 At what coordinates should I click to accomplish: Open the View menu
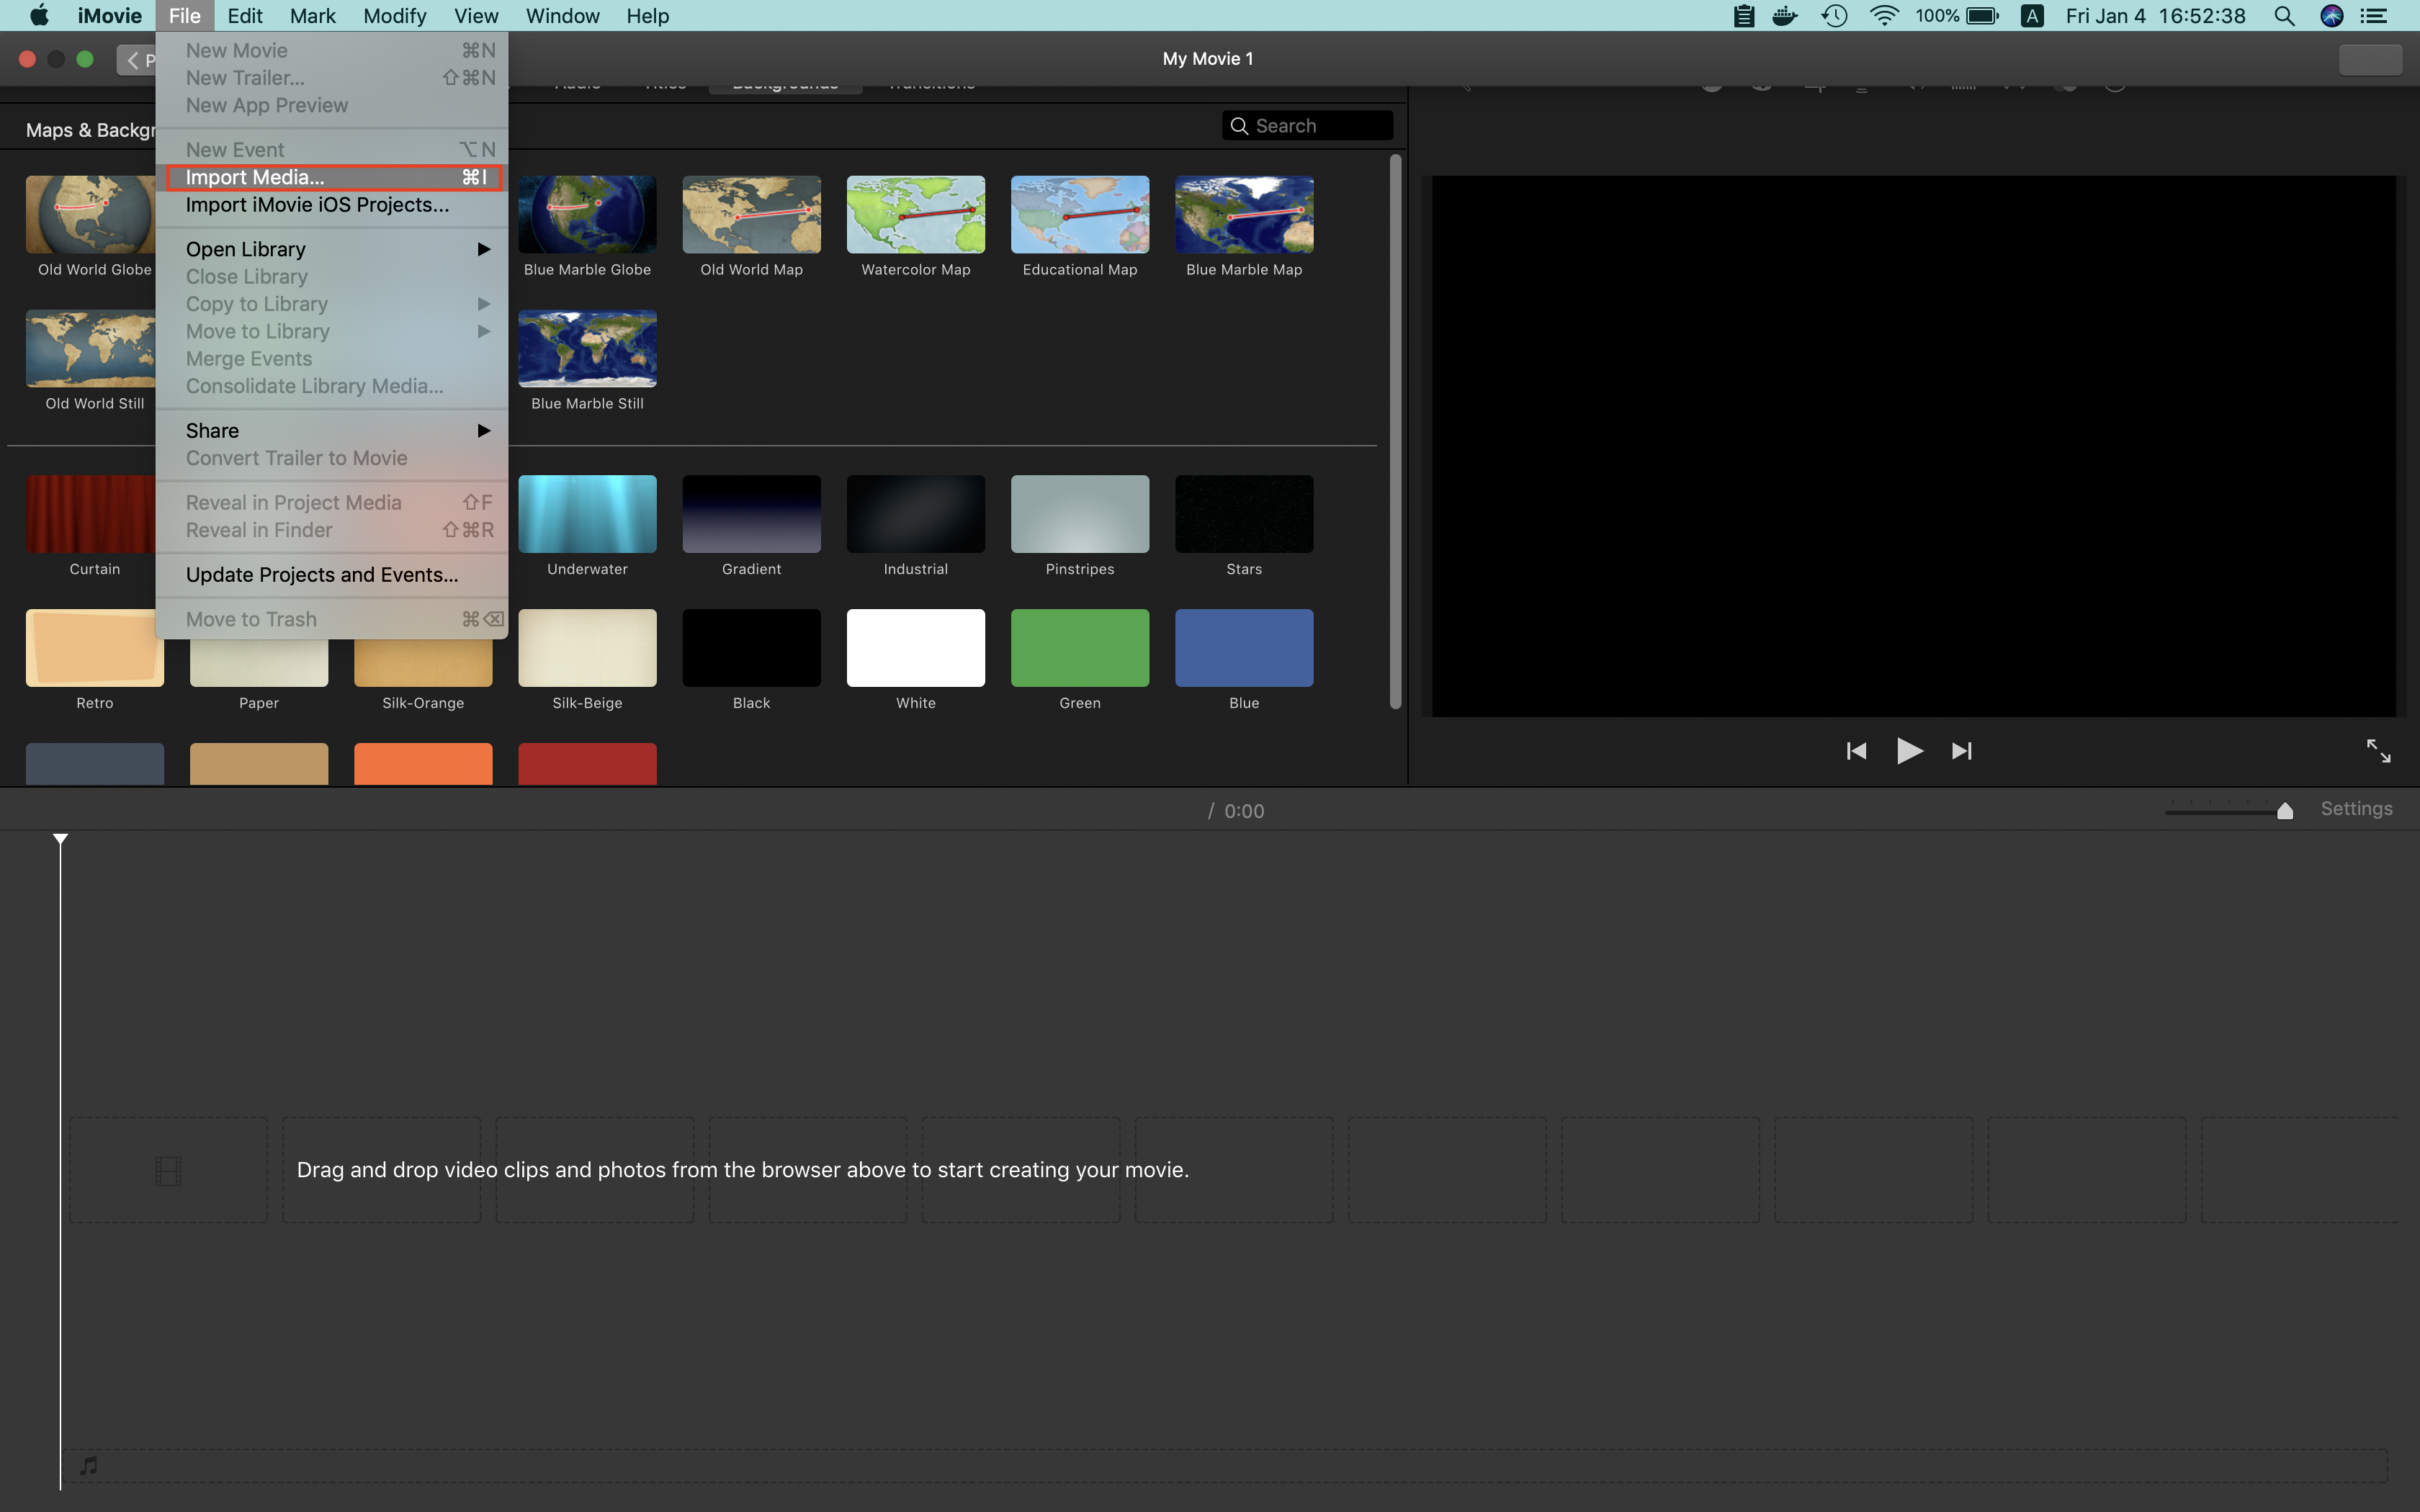coord(476,16)
